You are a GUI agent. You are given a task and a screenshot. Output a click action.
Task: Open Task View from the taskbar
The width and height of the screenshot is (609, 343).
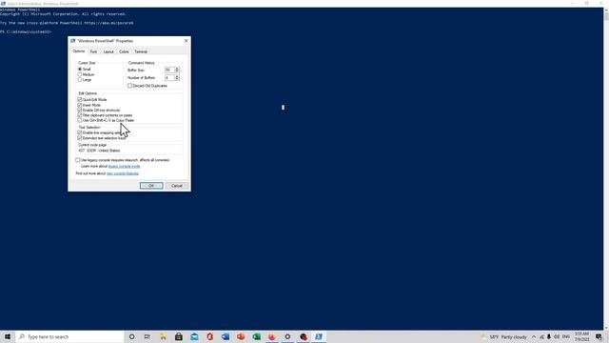[x=147, y=336]
